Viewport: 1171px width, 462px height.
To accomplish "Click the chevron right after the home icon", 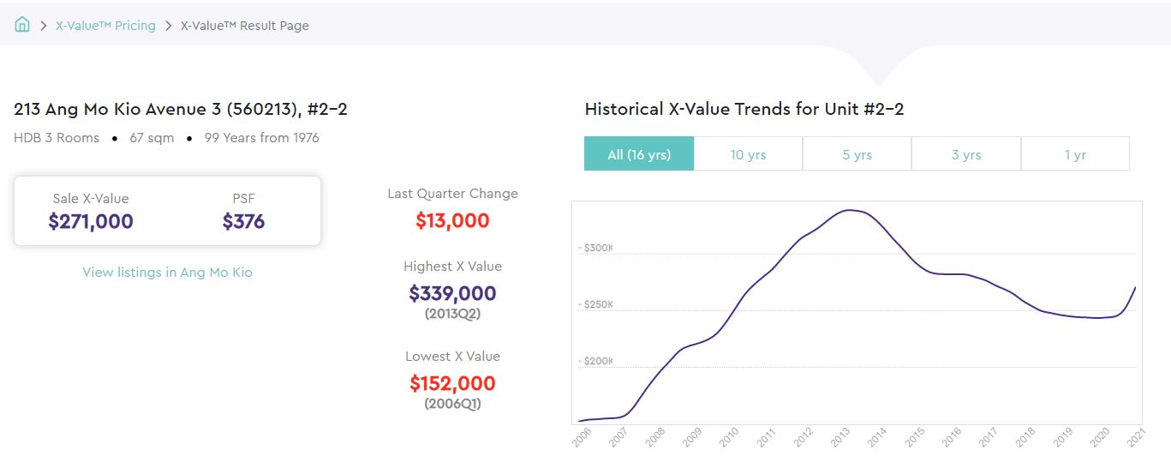I will tap(43, 26).
